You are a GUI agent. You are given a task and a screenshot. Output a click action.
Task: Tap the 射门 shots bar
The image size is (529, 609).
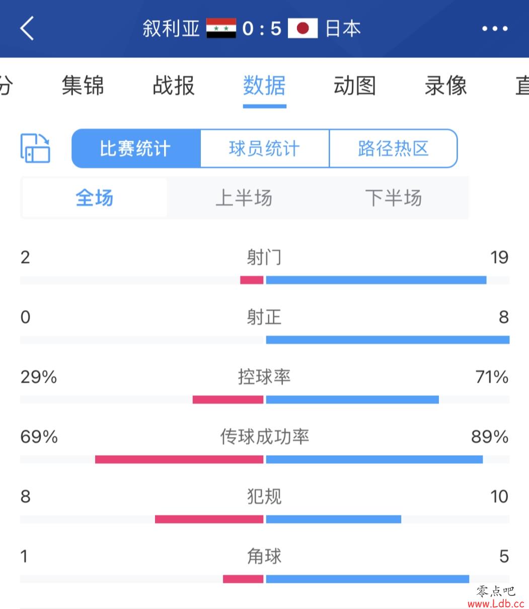click(x=265, y=280)
